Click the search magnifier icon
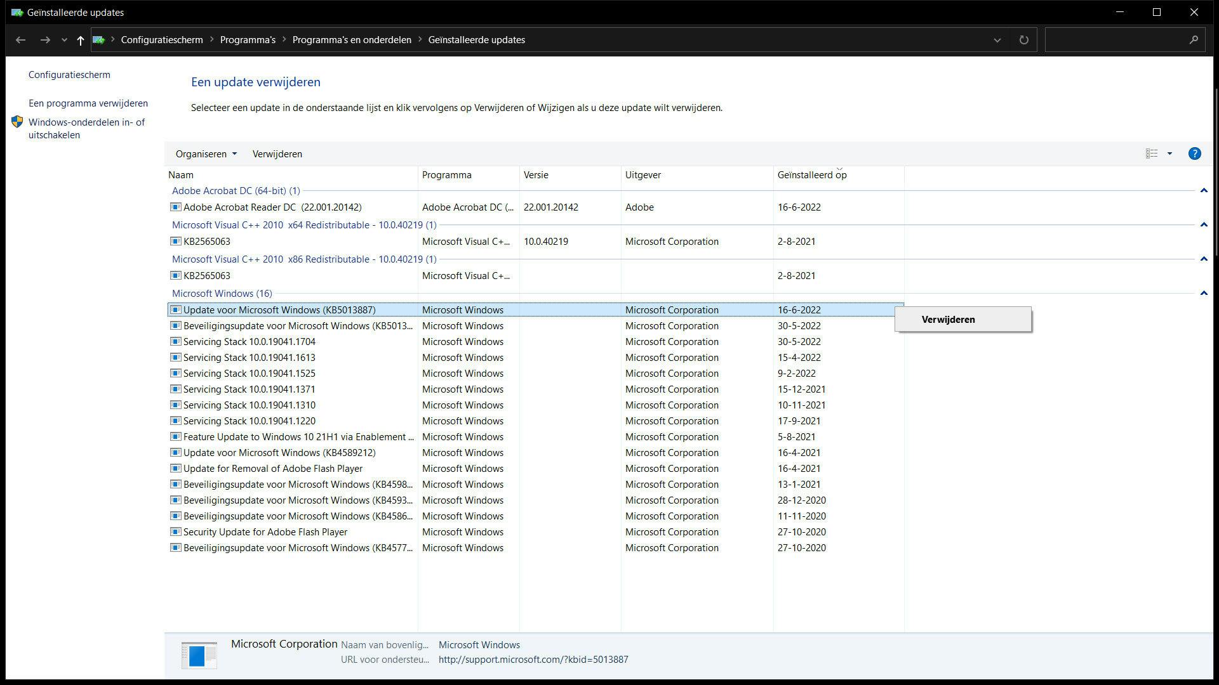 point(1194,40)
